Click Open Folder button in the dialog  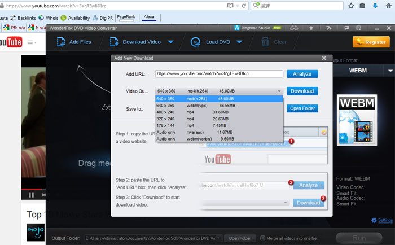tap(302, 108)
